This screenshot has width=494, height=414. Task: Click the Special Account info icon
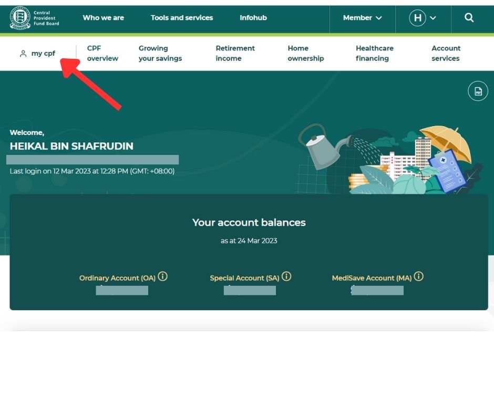pos(286,276)
